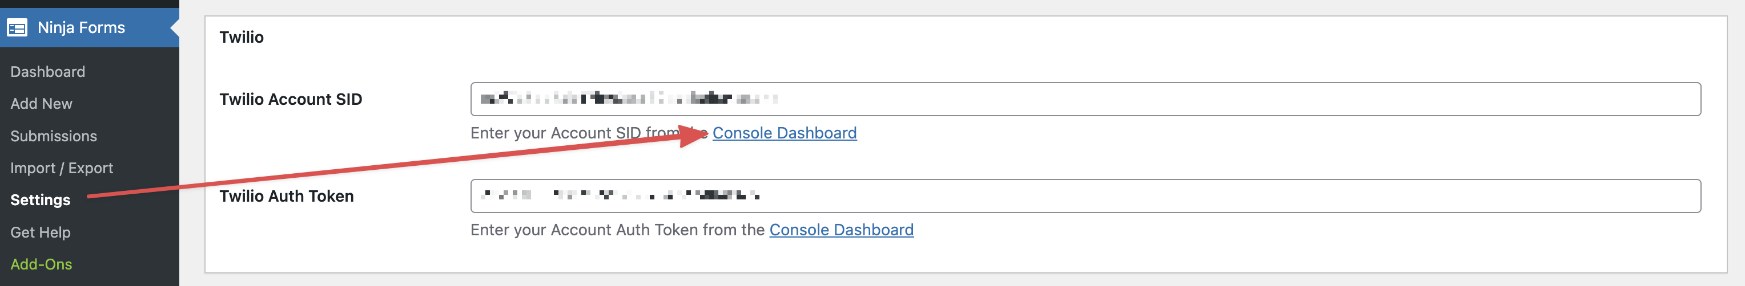
Task: Click the Twilio Account SID label
Action: [291, 99]
